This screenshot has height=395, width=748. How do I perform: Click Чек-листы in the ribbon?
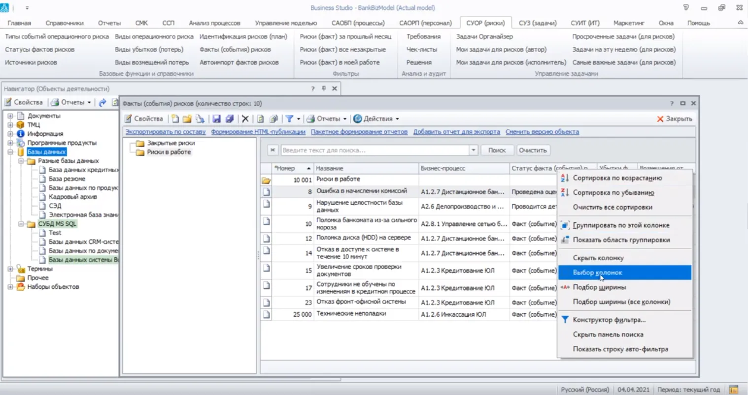pos(422,49)
